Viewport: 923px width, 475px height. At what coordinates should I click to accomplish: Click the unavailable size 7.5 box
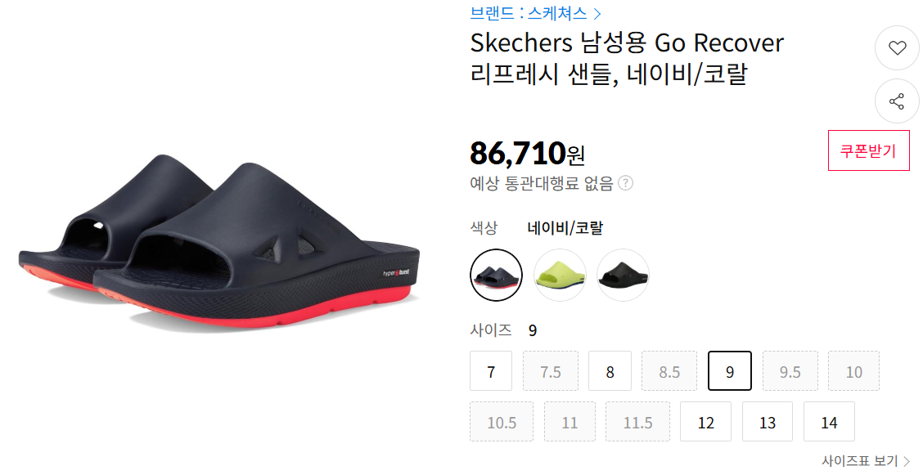coord(551,371)
